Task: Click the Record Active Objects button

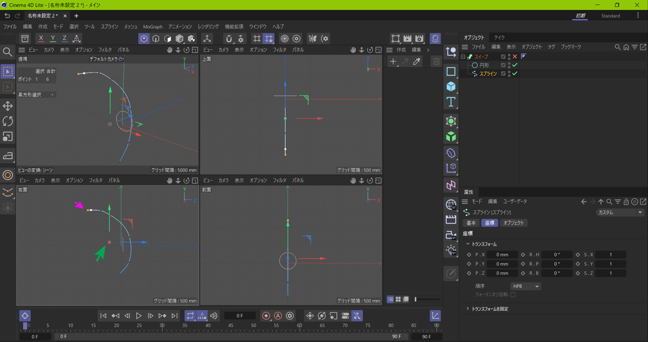Action: (x=266, y=316)
